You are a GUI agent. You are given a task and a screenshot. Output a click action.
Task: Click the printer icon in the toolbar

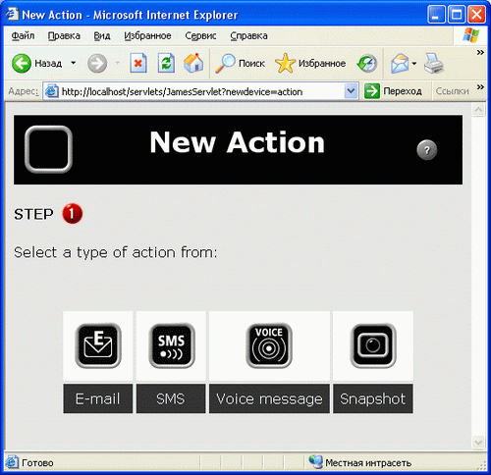pos(433,63)
